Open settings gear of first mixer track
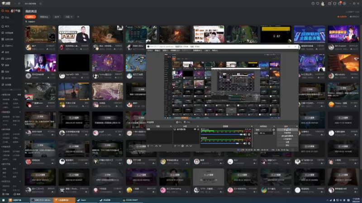This screenshot has width=362, height=203. point(249,134)
